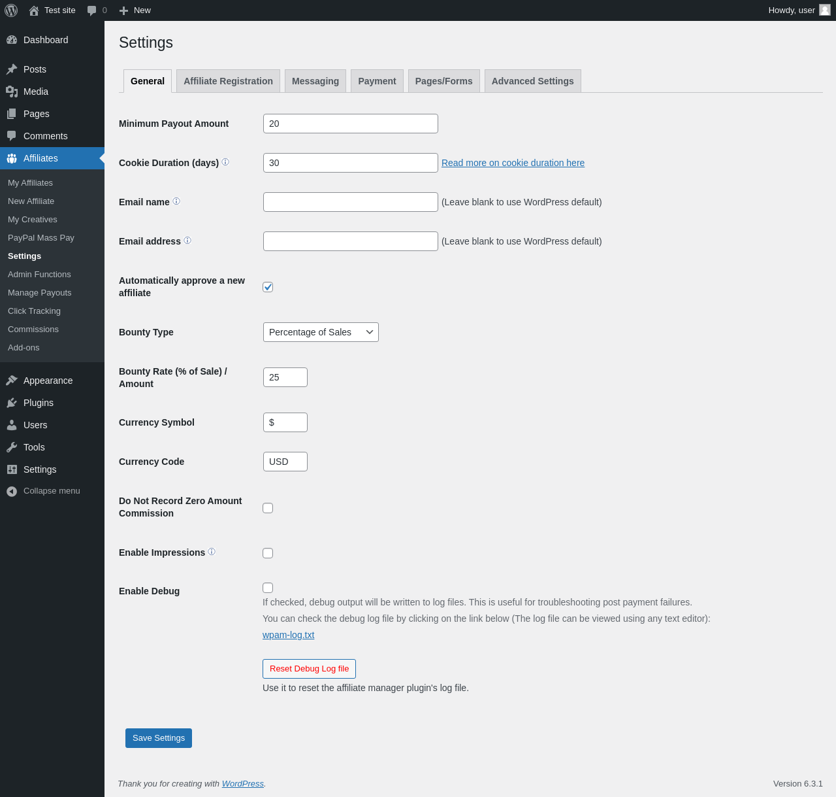Open the Bounty Type dropdown
836x797 pixels.
321,332
